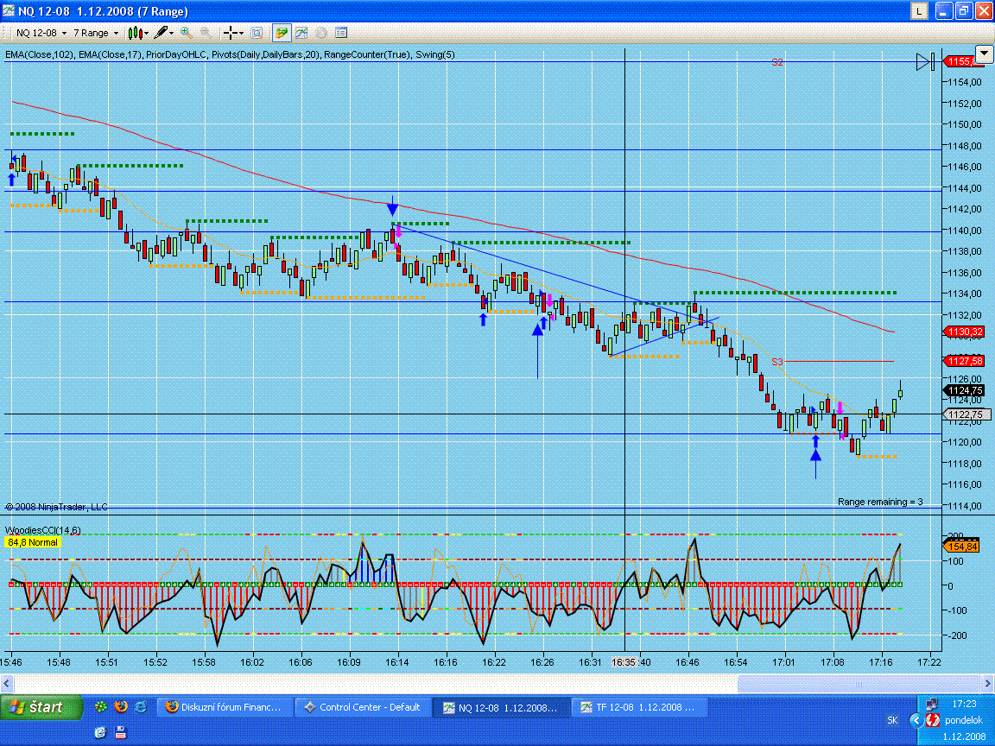Open the chart style candlestick menu

click(136, 33)
